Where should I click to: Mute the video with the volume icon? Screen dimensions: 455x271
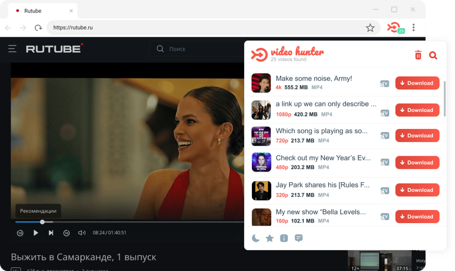(x=82, y=233)
